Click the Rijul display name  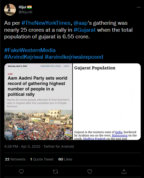[x=22, y=7]
